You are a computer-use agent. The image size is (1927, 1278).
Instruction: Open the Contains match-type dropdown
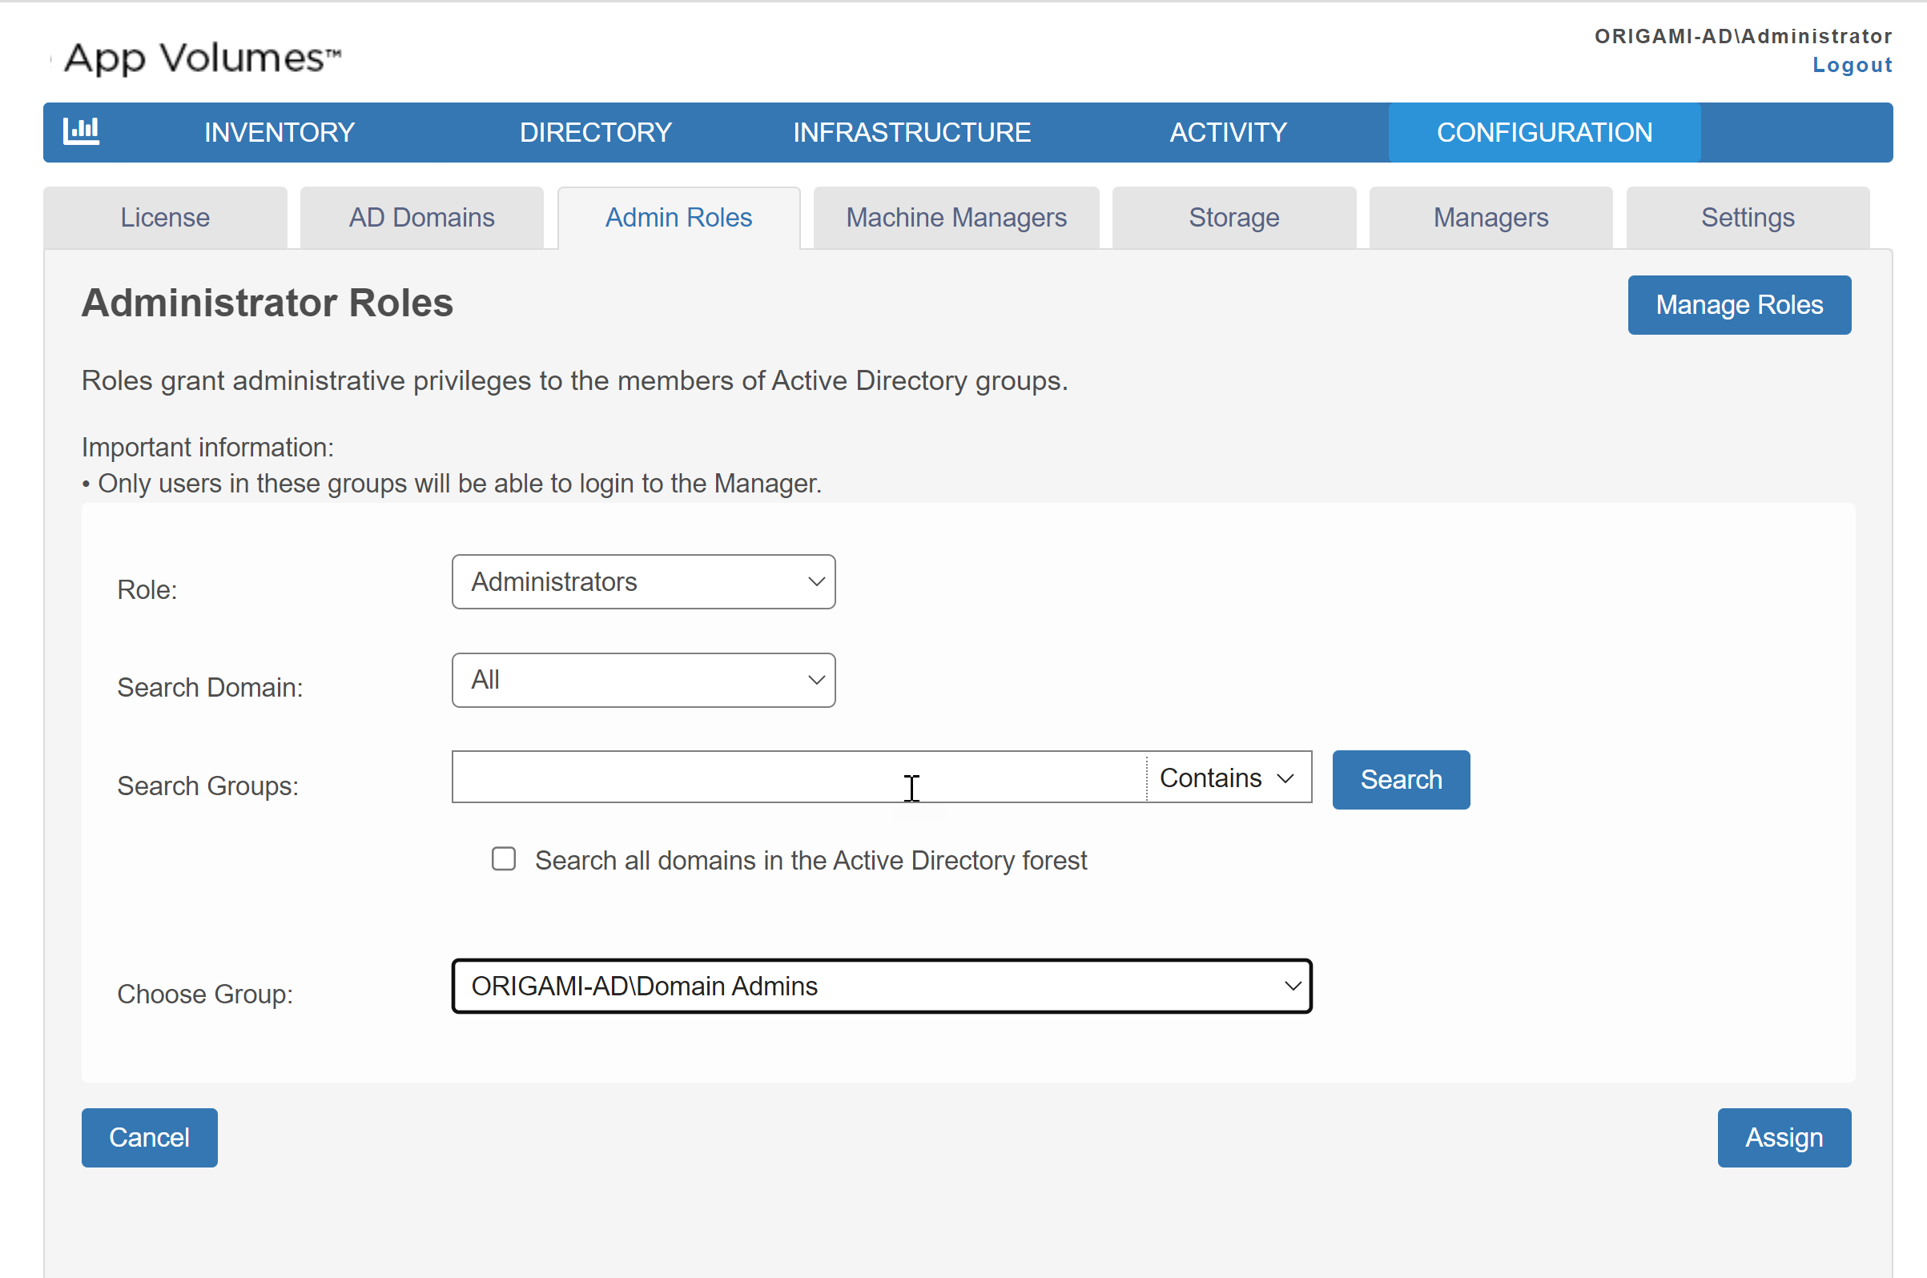coord(1229,778)
